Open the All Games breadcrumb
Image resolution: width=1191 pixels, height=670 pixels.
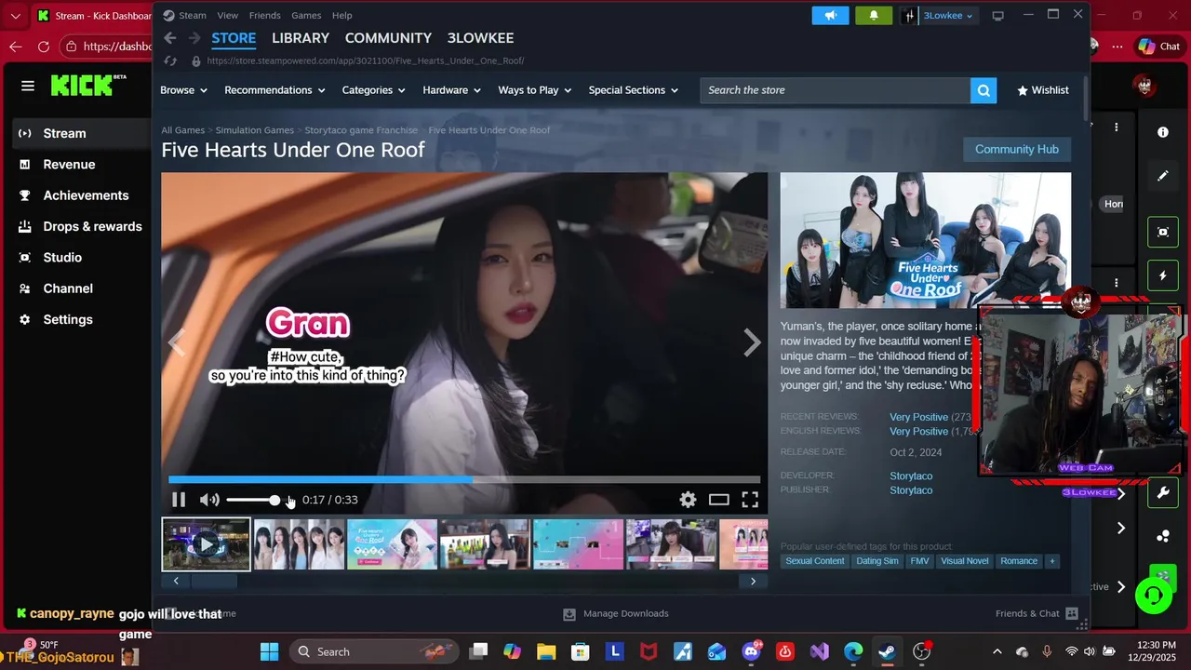click(182, 130)
